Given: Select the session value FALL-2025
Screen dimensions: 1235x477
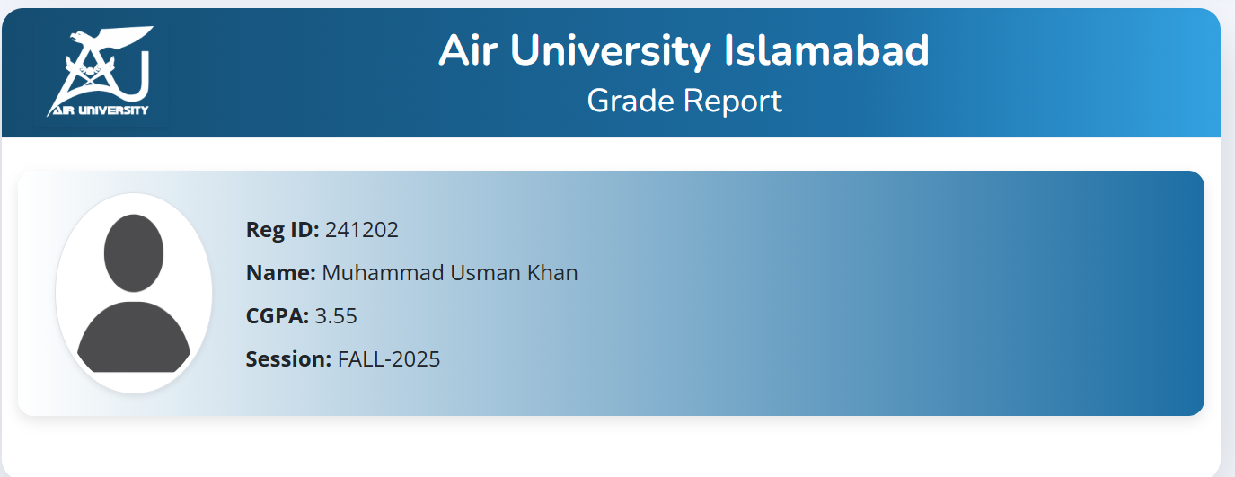Looking at the screenshot, I should click(x=389, y=359).
